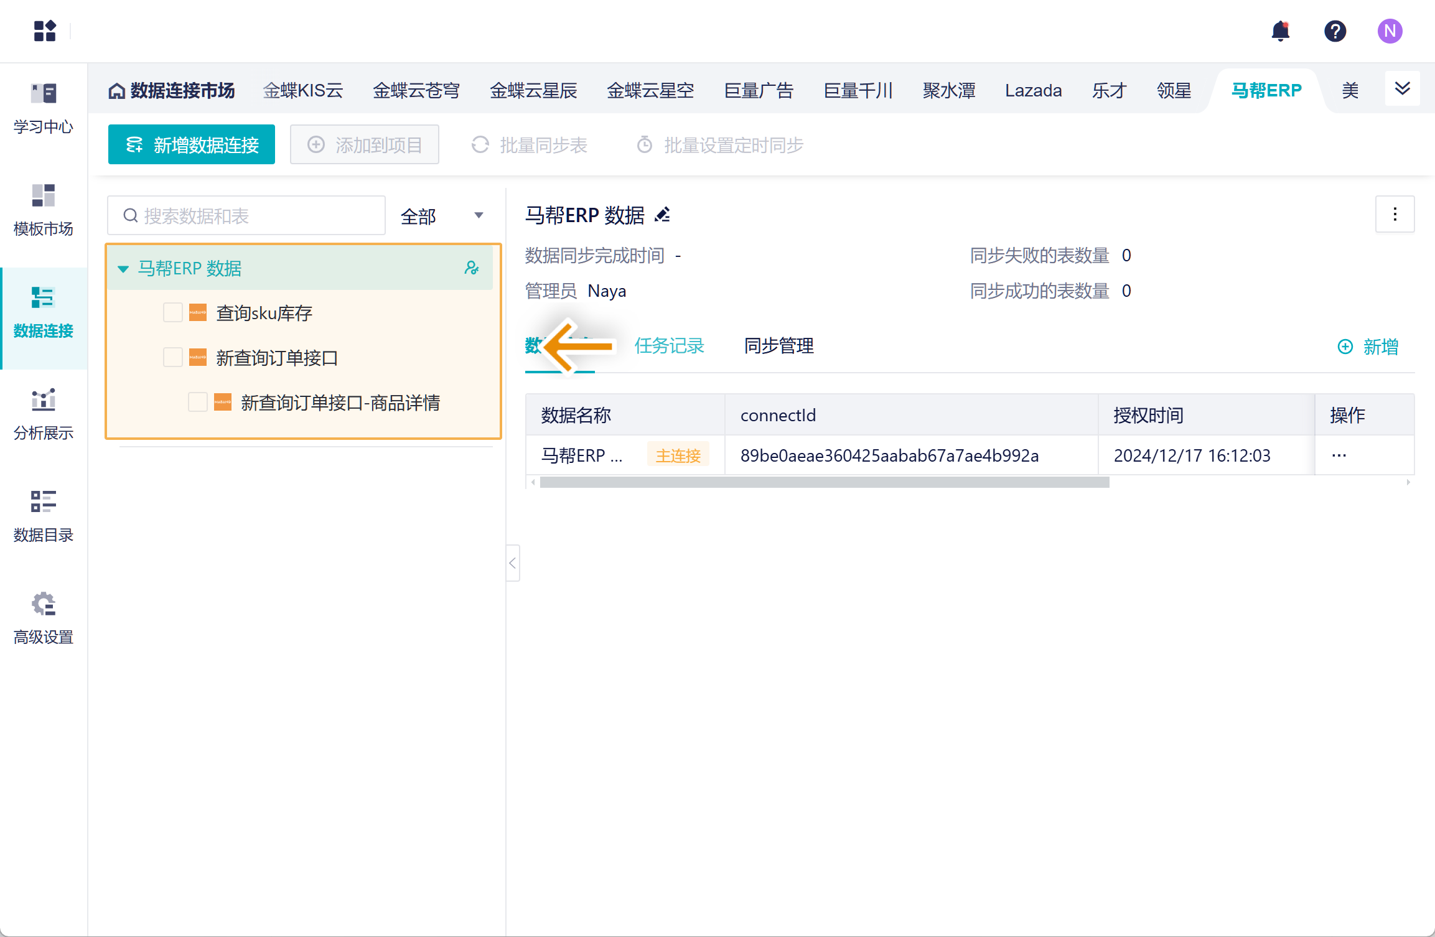Select the 聚水潭 connector tab

pos(948,91)
